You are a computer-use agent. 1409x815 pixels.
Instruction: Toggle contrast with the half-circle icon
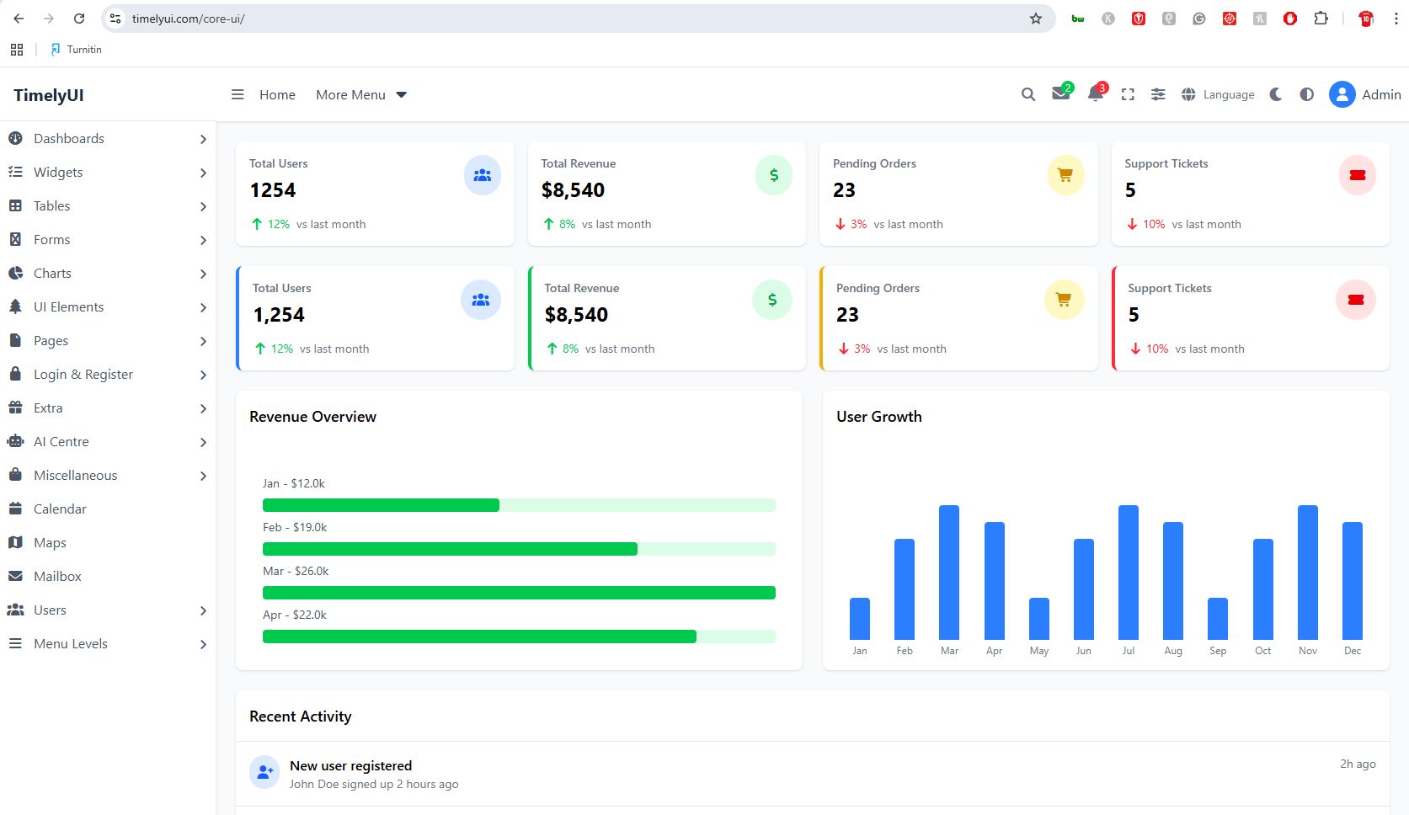(1306, 95)
